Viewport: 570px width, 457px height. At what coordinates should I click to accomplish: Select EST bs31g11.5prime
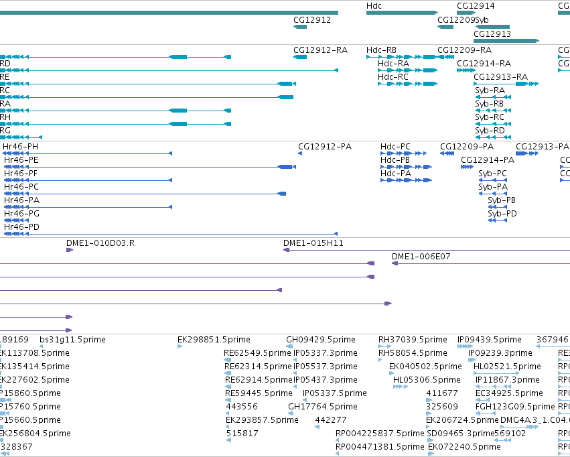(72, 340)
